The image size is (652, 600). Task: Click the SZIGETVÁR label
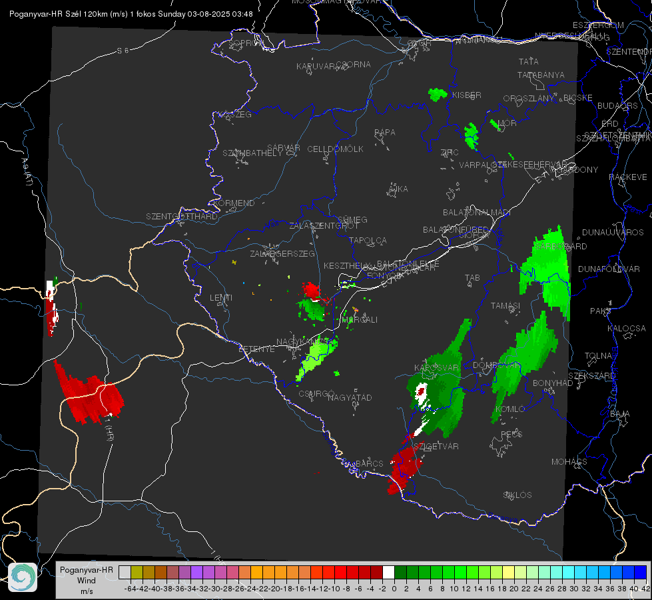[x=436, y=447]
